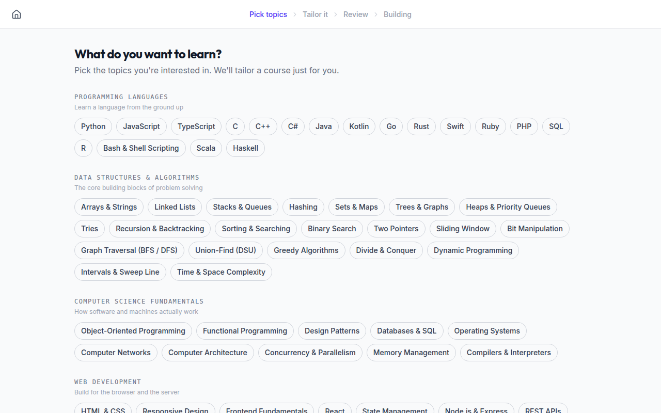Image resolution: width=661 pixels, height=413 pixels.
Task: Open the Review step
Action: [x=356, y=14]
